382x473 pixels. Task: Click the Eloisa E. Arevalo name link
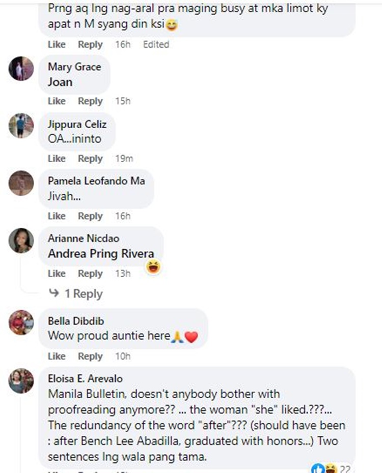[85, 378]
